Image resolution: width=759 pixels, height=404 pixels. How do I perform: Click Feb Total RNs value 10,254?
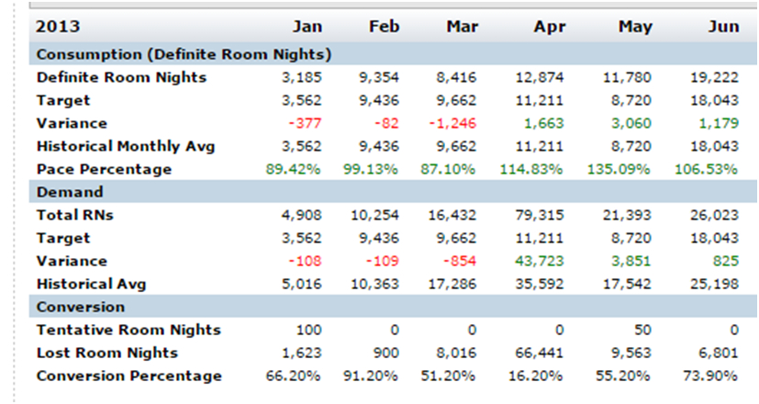[375, 215]
